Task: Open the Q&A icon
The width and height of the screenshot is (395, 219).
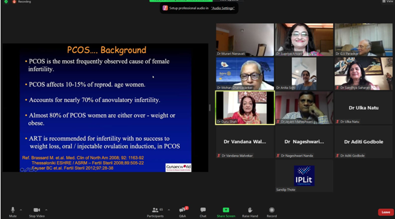Action: [182, 209]
